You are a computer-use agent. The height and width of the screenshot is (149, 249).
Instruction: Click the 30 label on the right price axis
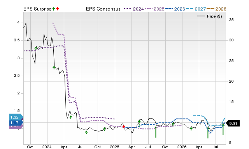(x=231, y=40)
